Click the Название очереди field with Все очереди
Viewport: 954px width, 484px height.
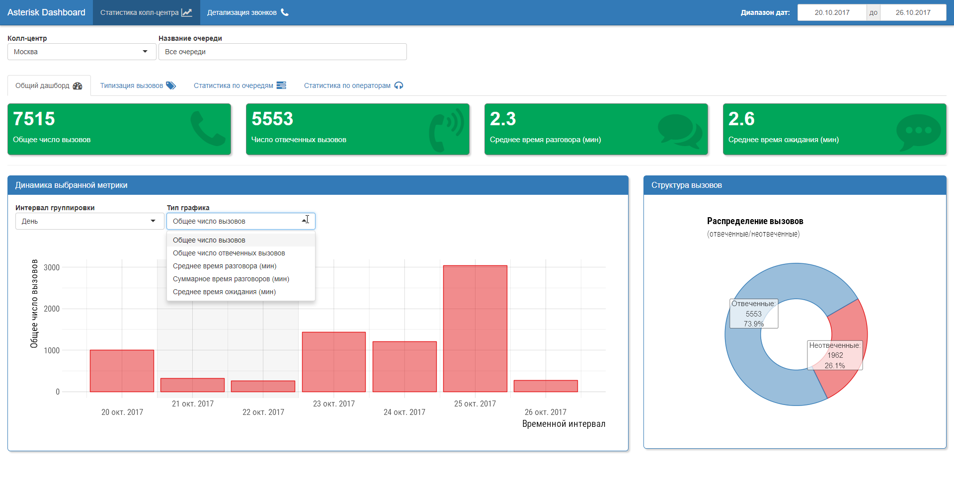pyautogui.click(x=283, y=52)
